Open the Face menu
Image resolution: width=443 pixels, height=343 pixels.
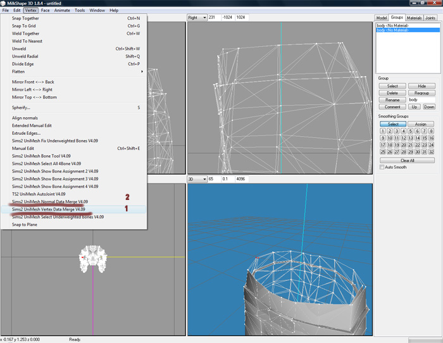(x=45, y=10)
